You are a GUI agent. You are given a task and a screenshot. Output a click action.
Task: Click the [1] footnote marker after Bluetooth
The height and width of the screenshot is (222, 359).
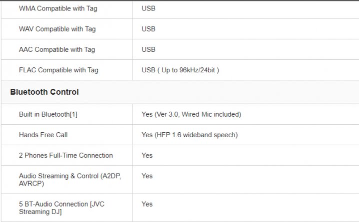click(73, 114)
